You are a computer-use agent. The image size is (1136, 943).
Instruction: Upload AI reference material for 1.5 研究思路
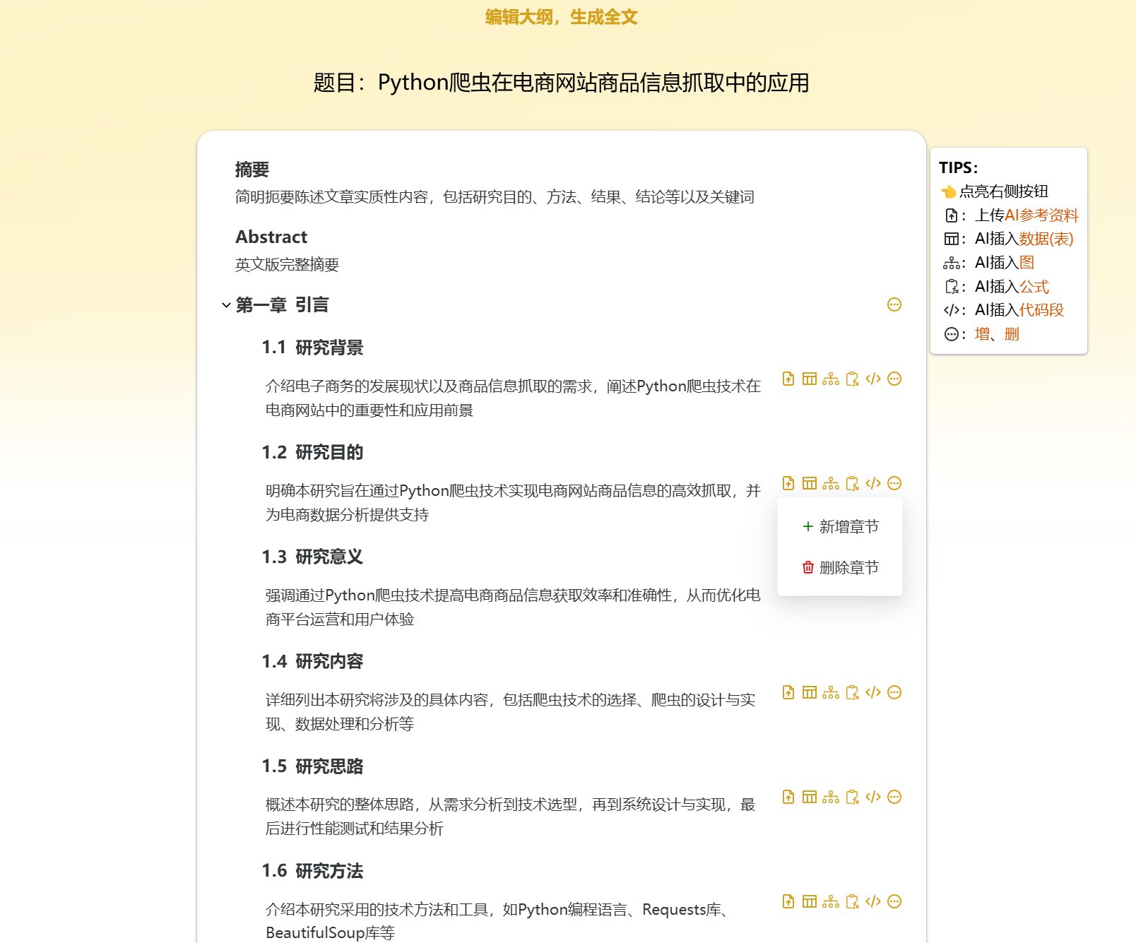pyautogui.click(x=788, y=797)
